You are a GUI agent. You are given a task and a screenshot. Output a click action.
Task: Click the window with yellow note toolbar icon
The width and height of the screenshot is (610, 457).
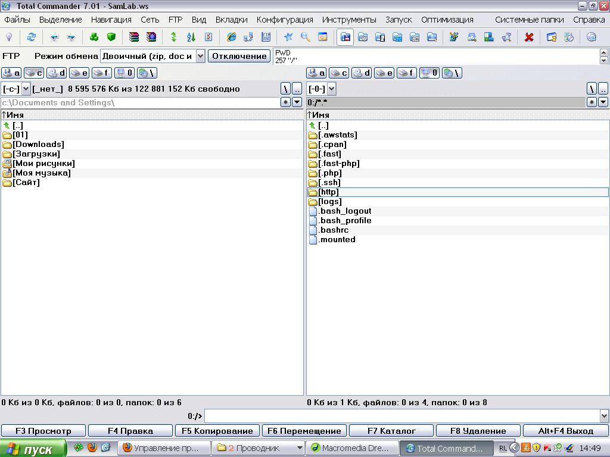[552, 37]
